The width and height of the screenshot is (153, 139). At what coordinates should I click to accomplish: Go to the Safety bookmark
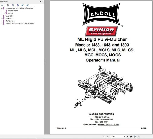(11, 13)
